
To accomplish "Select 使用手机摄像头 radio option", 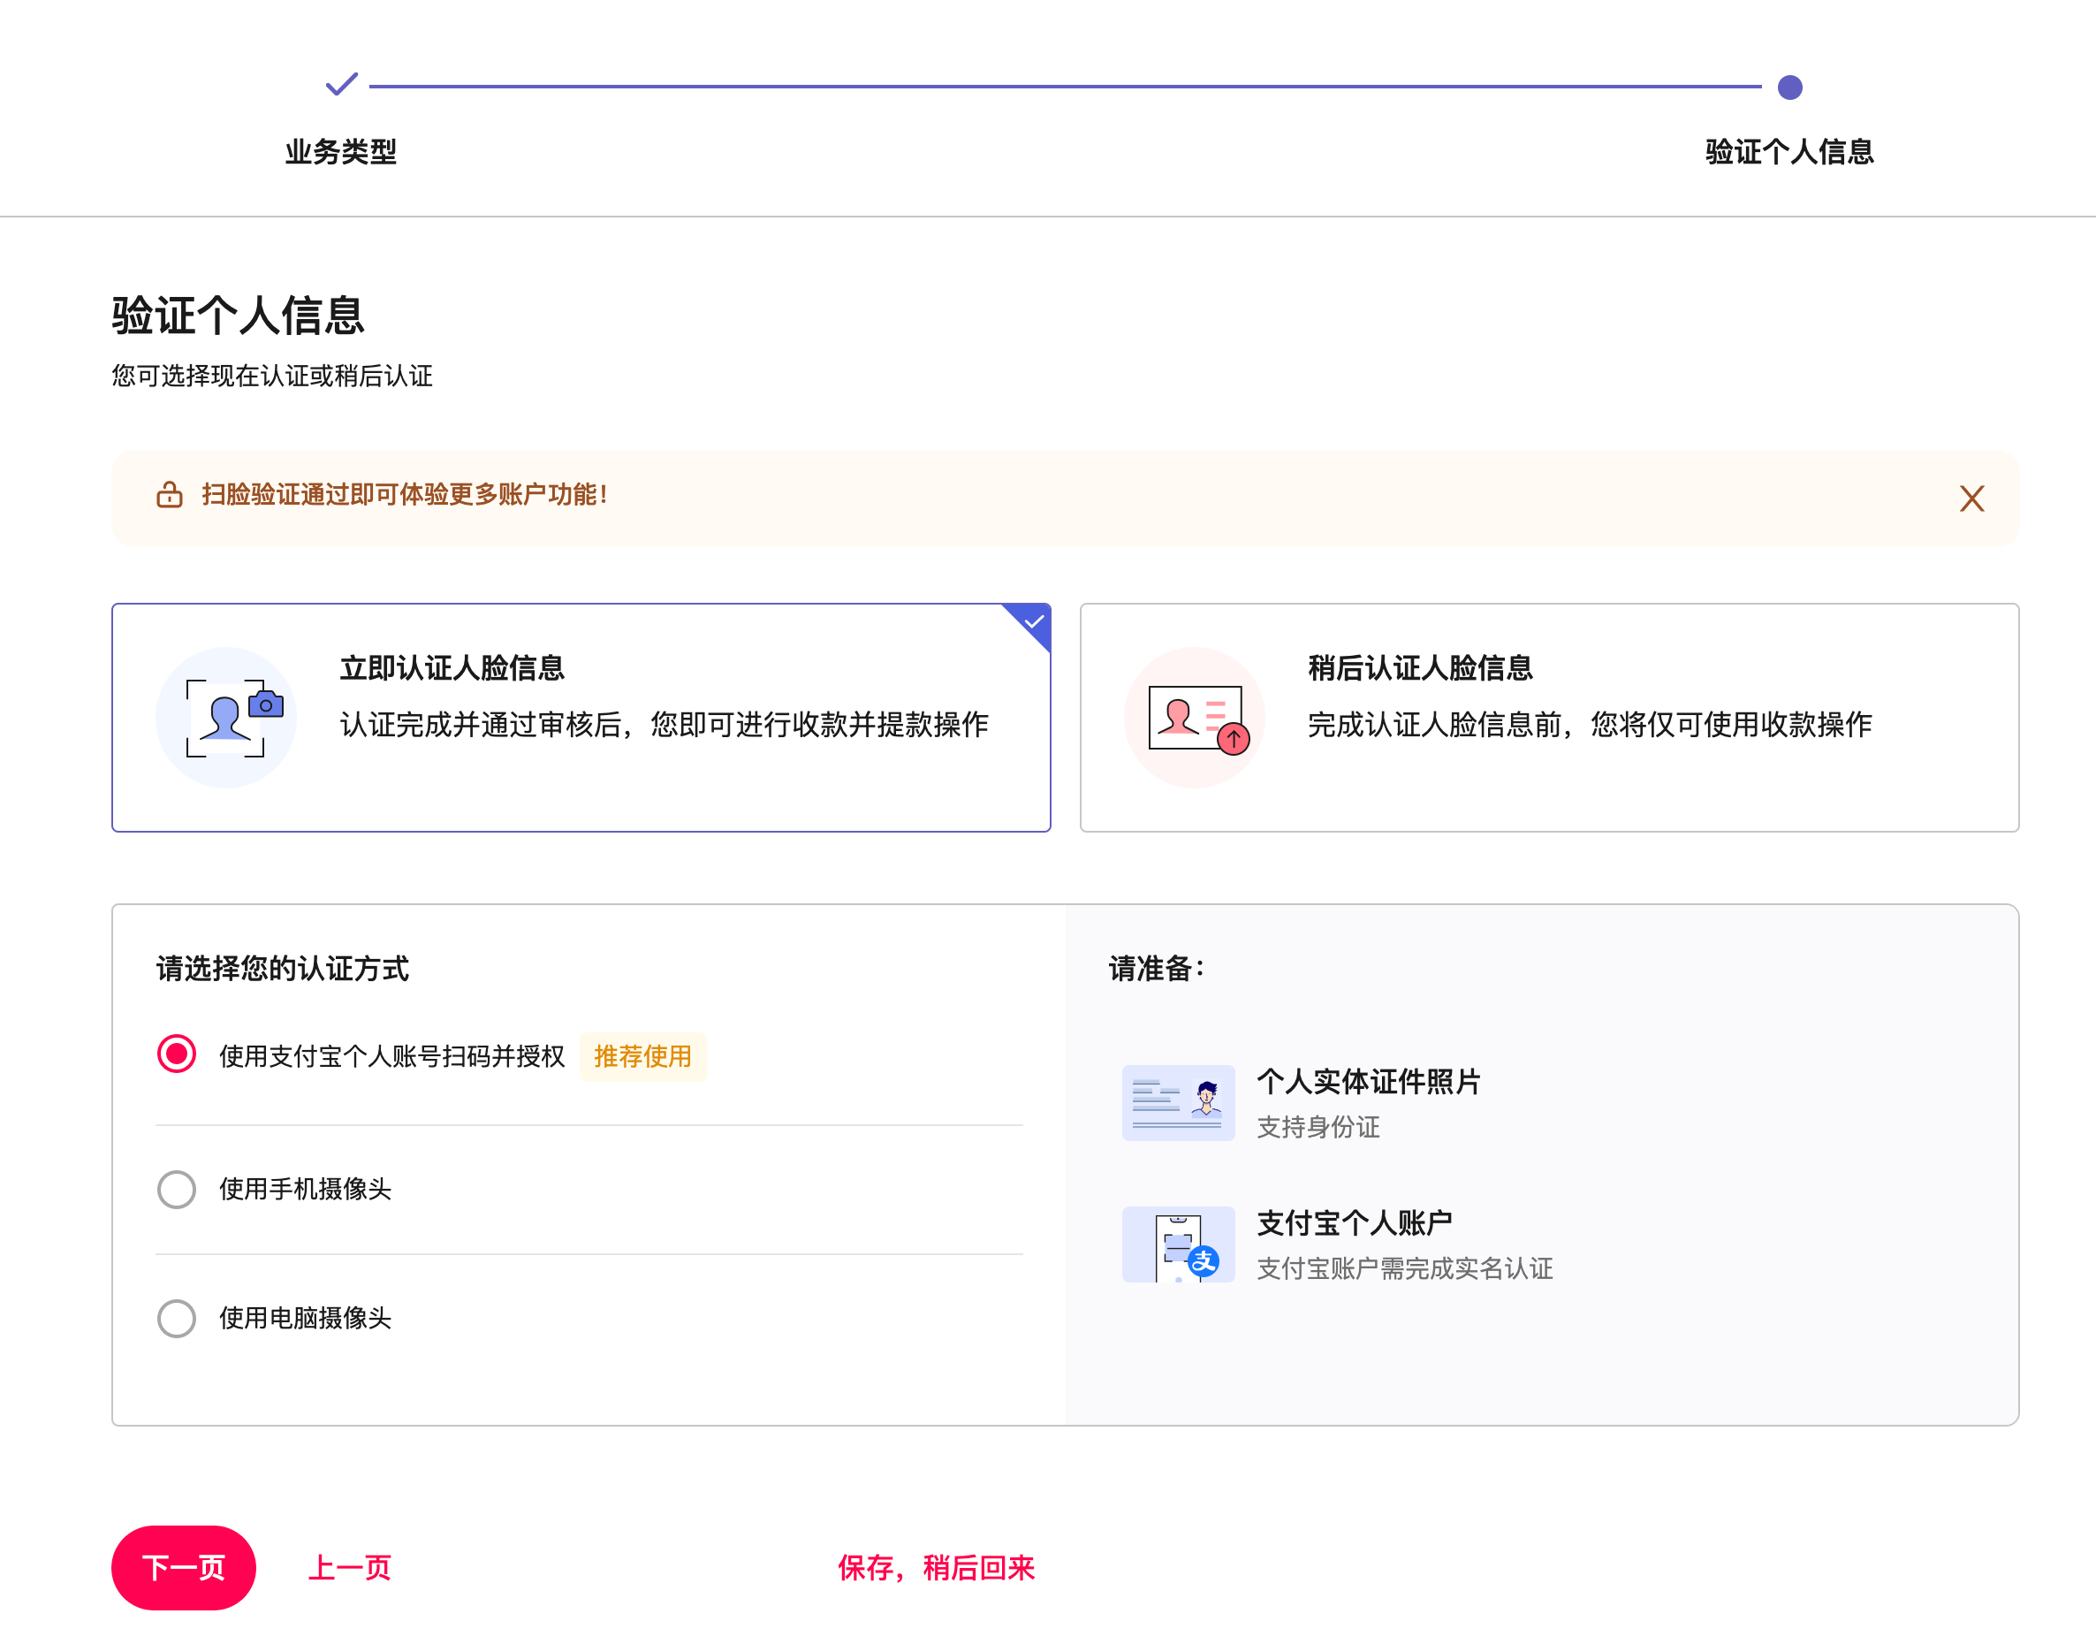I will 177,1190.
